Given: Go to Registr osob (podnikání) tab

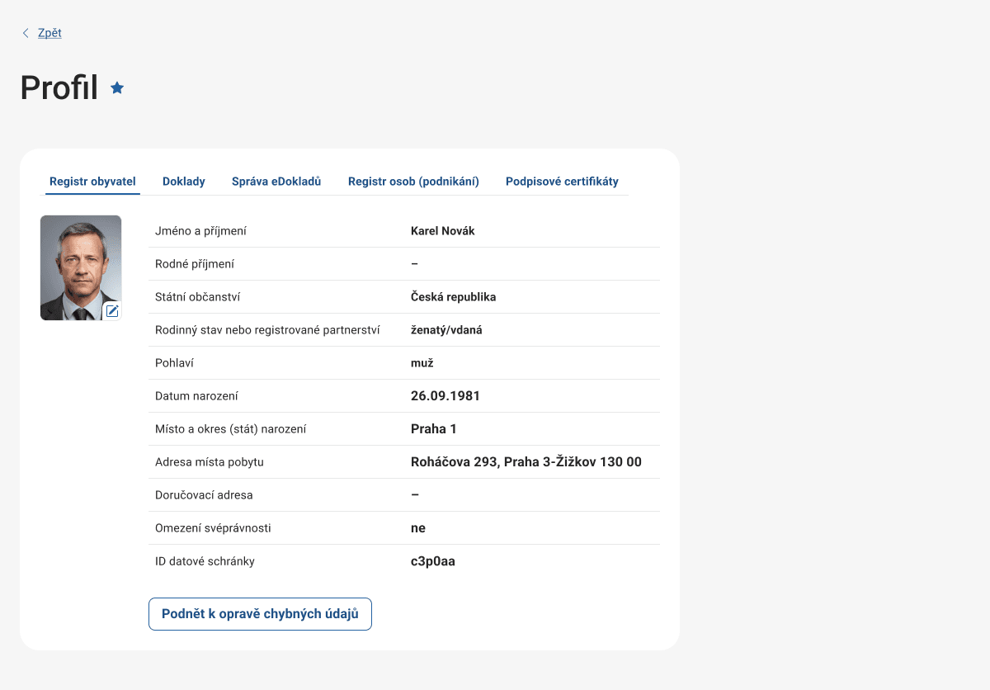Looking at the screenshot, I should 413,182.
